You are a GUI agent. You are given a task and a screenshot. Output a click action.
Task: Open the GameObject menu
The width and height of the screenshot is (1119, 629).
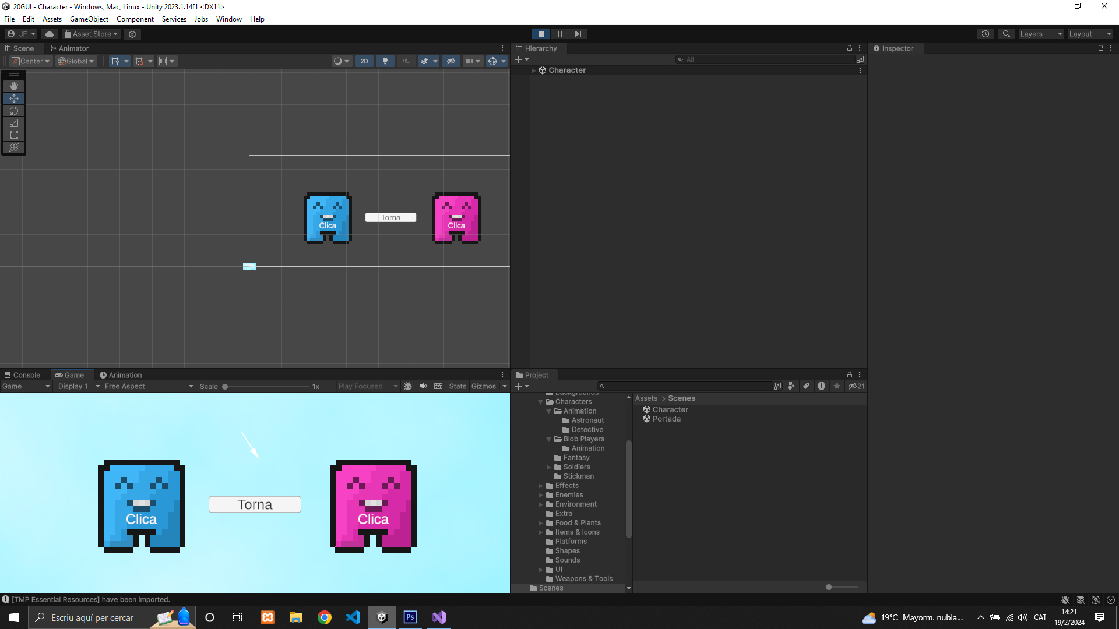click(x=89, y=19)
